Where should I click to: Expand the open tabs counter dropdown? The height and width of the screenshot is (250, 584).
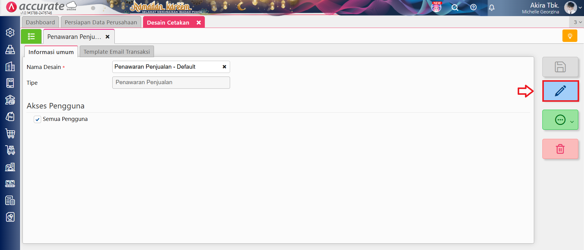click(x=577, y=22)
